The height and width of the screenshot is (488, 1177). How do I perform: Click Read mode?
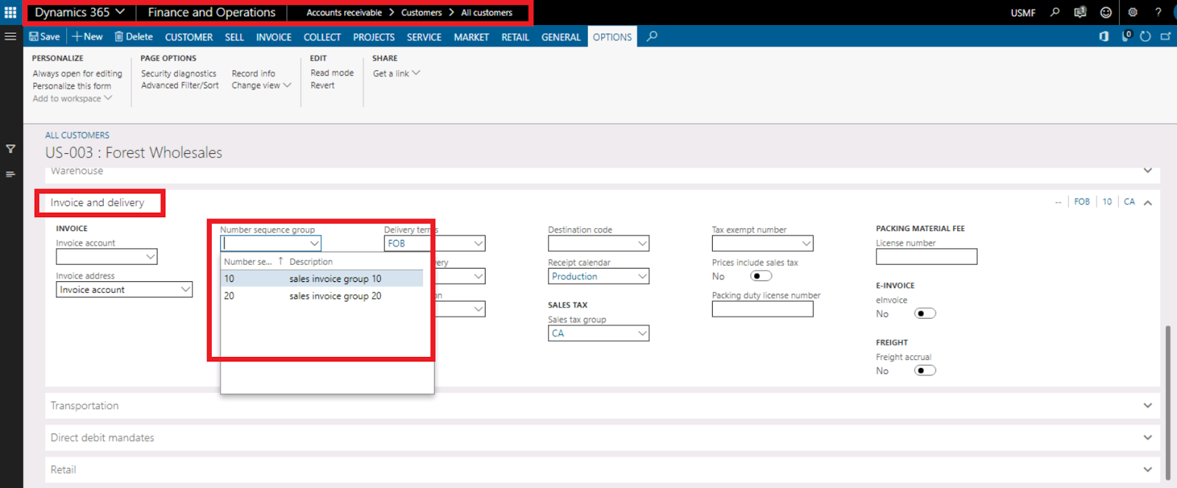332,73
